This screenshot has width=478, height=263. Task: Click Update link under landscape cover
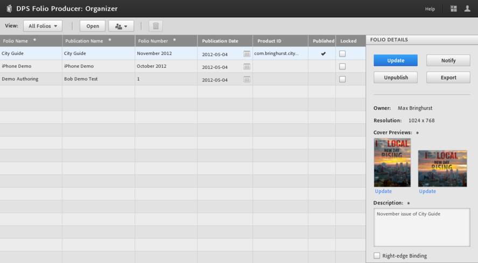[427, 191]
